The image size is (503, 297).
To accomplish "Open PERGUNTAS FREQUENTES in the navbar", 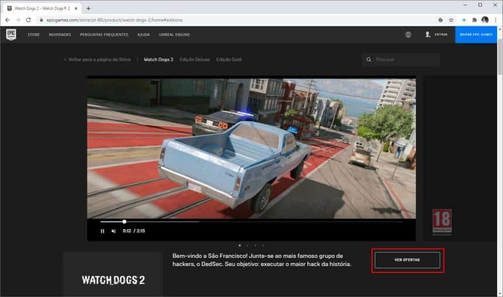I will [104, 34].
